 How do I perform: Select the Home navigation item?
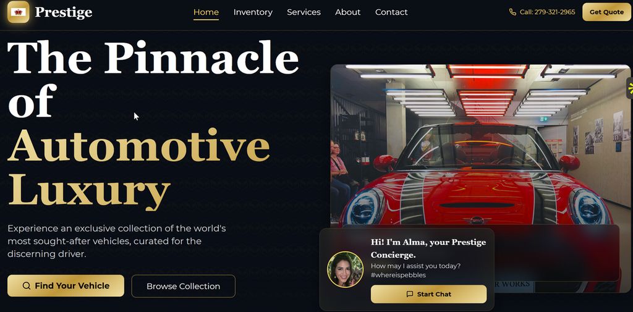(206, 12)
